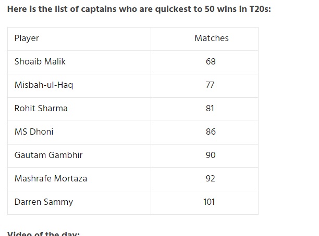The width and height of the screenshot is (319, 236).
Task: Click the quickest to 50 wins heading
Action: point(139,9)
